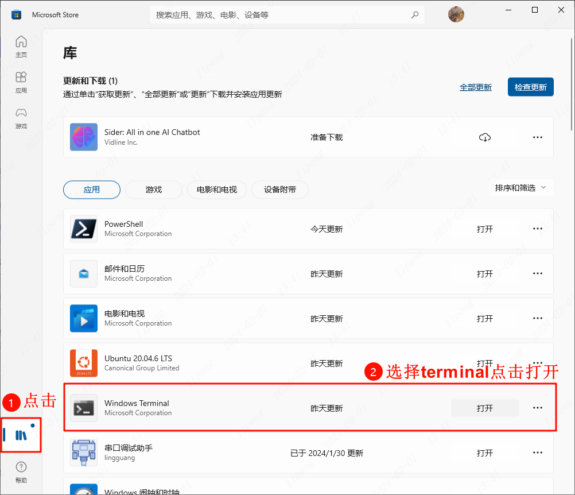Switch to the 游戏 filter tab

coord(154,190)
